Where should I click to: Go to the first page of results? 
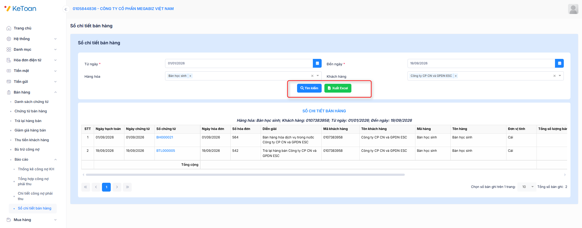86,187
